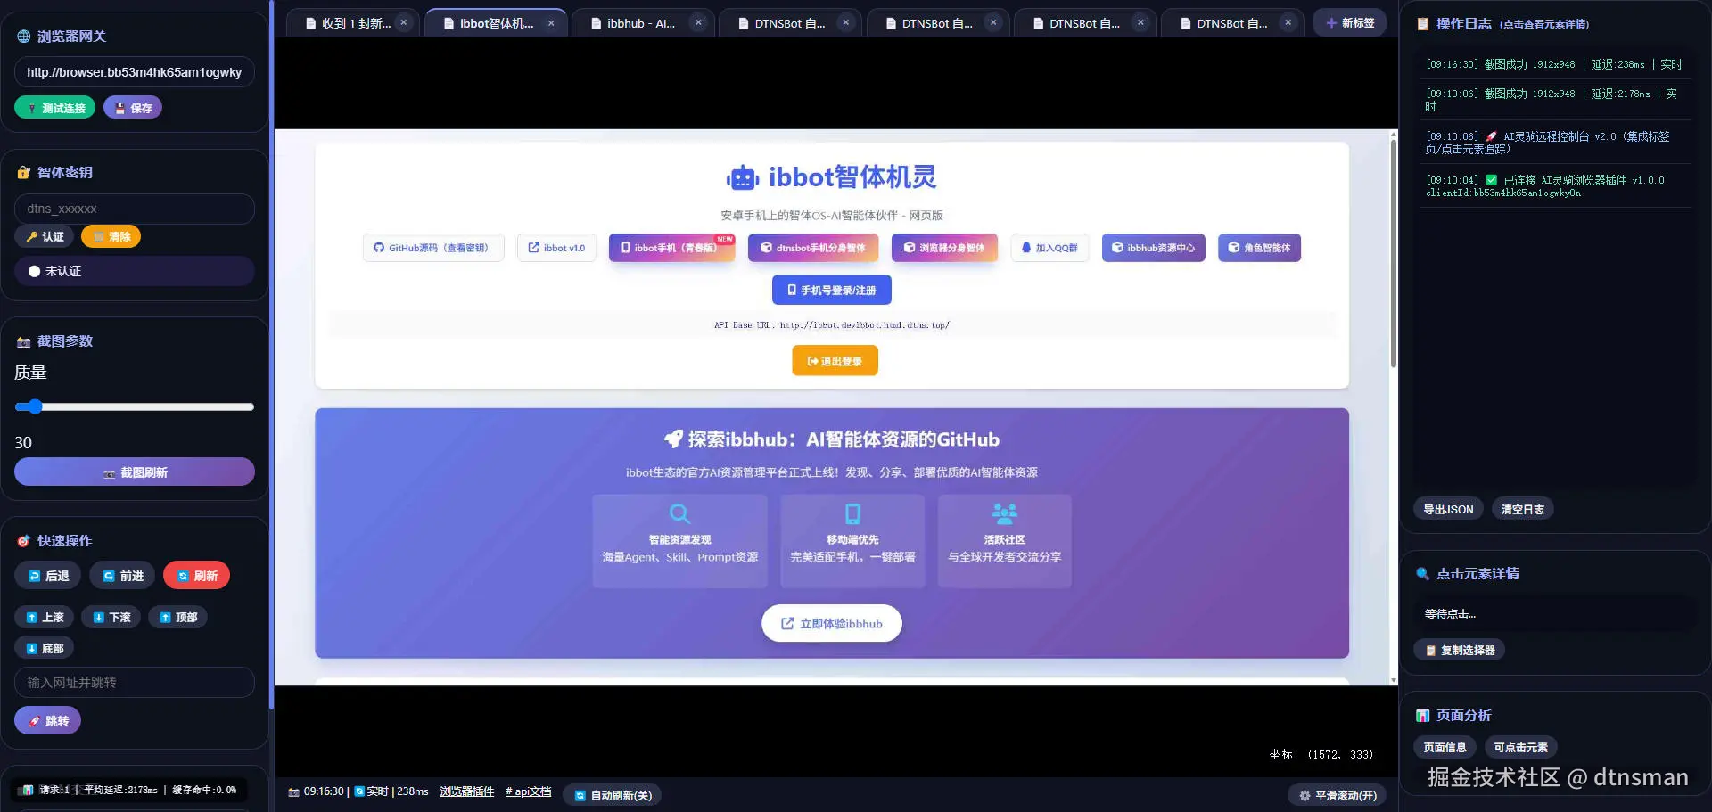
Task: Click the ibbot robot logo icon
Action: [743, 178]
